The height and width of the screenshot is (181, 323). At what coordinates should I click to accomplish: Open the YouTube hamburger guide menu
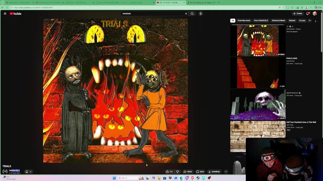pyautogui.click(x=5, y=14)
